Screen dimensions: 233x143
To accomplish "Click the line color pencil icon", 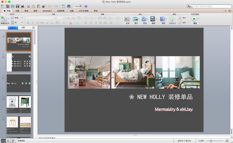I will 180,23.
